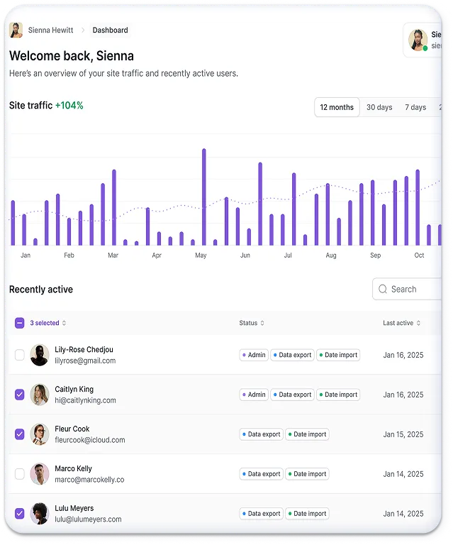This screenshot has width=453, height=545.
Task: Uncheck the Fleur Cook row checkbox
Action: tap(20, 434)
